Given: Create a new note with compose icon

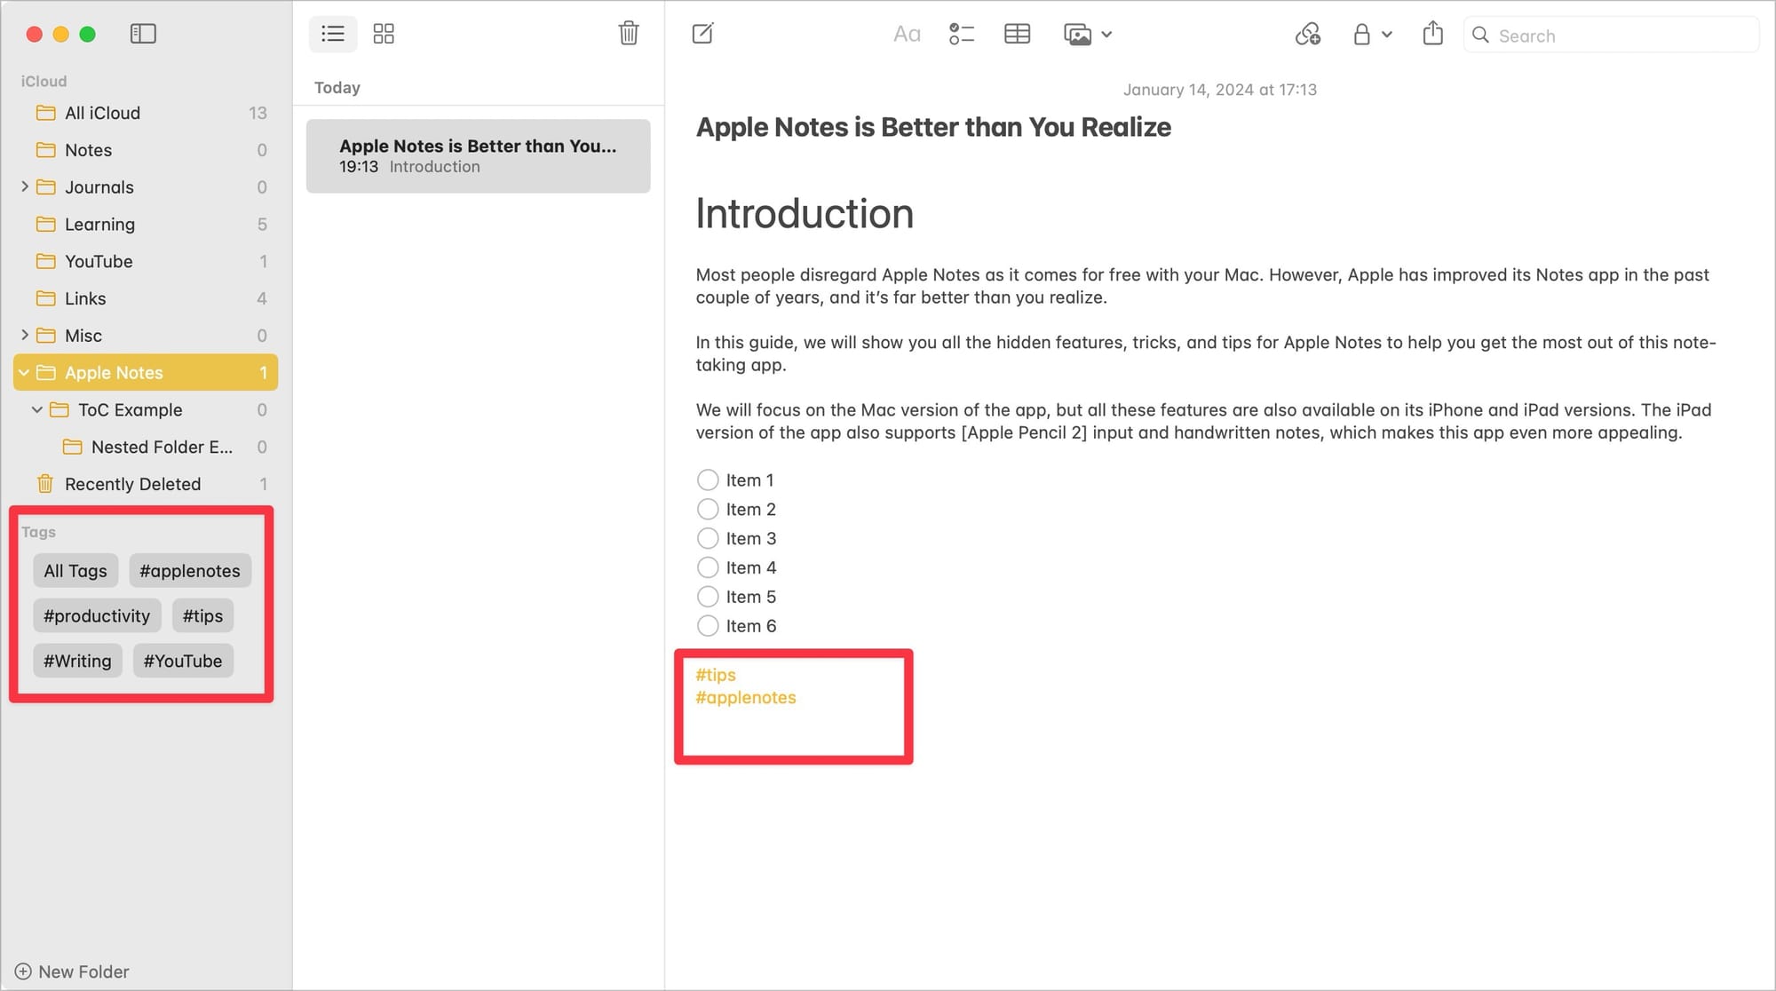Looking at the screenshot, I should (702, 34).
